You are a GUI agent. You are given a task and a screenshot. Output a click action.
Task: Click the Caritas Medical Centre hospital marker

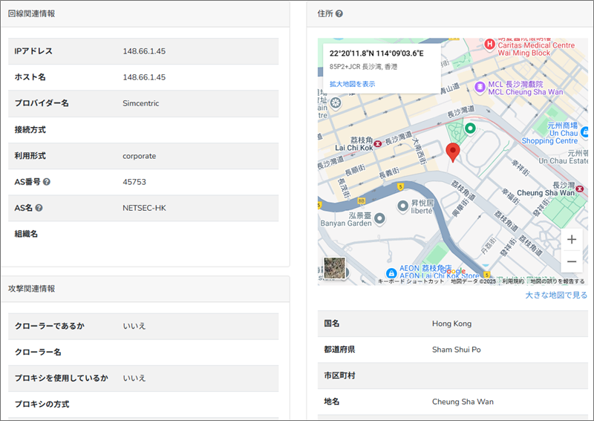489,45
